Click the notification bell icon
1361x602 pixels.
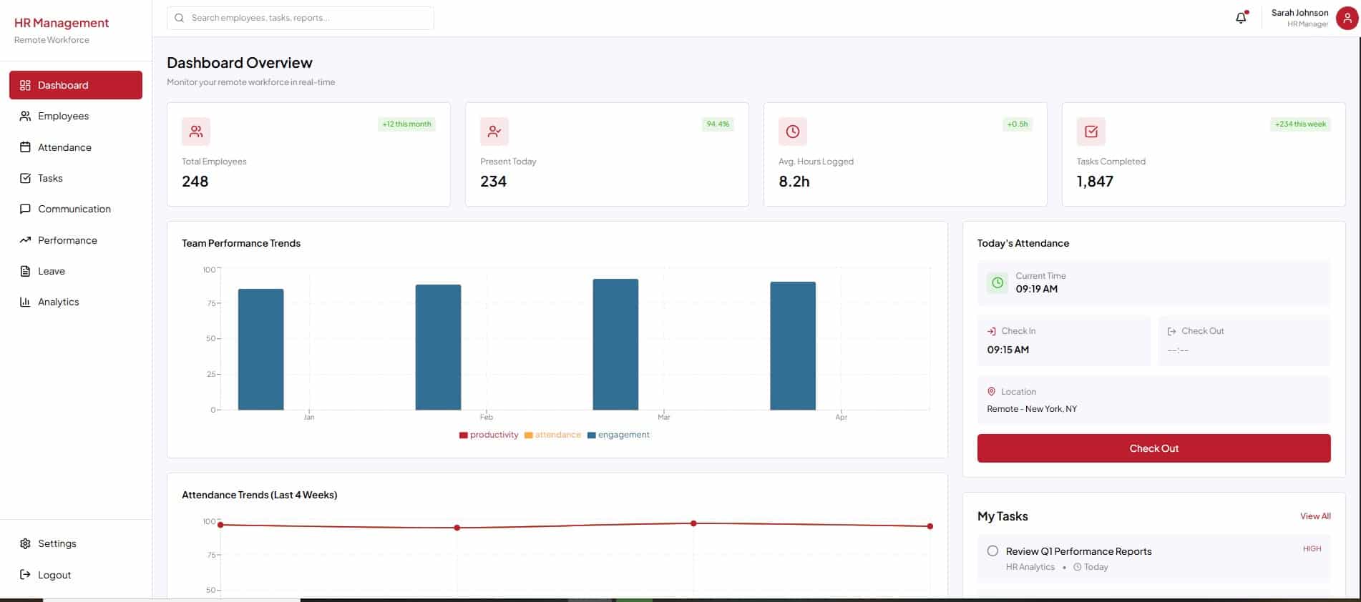pos(1241,18)
